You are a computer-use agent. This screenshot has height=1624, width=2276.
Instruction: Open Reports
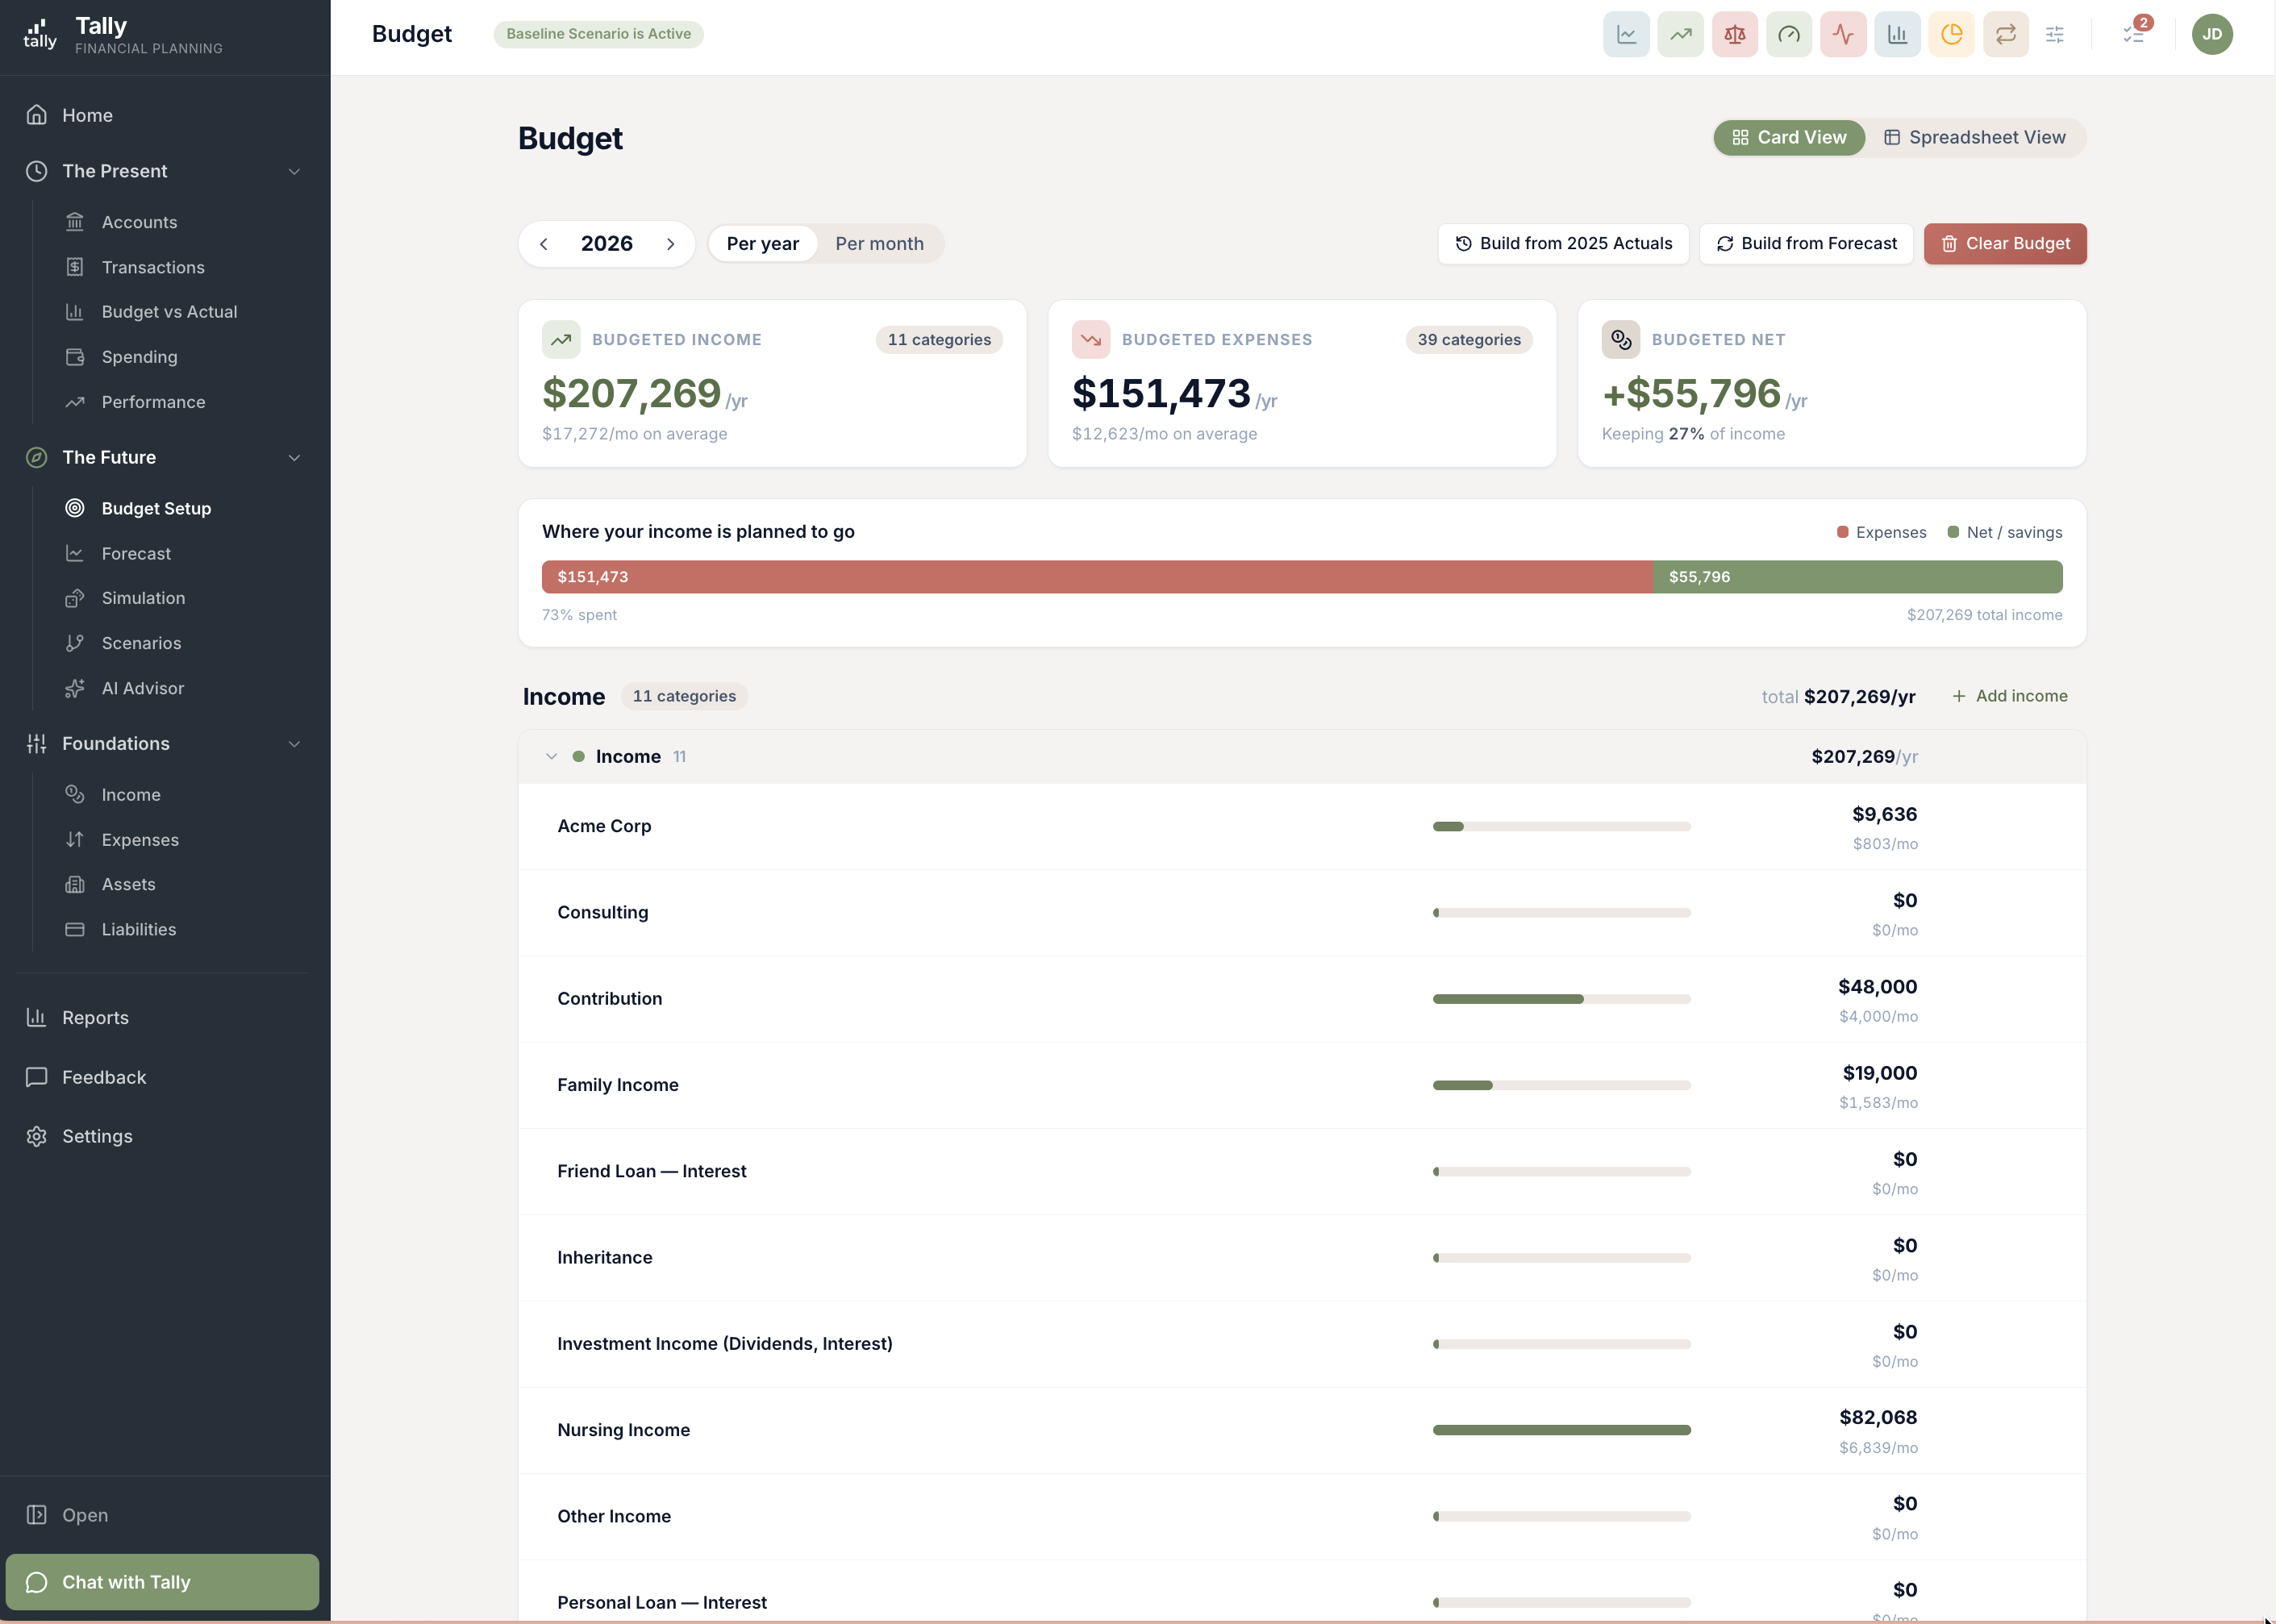tap(95, 1017)
